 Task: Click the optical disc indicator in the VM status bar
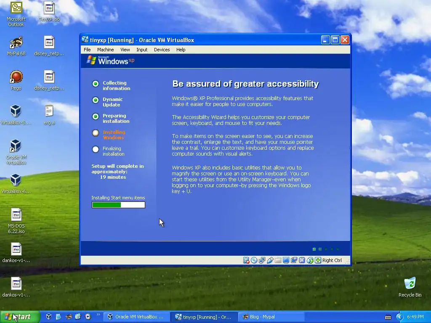[254, 260]
